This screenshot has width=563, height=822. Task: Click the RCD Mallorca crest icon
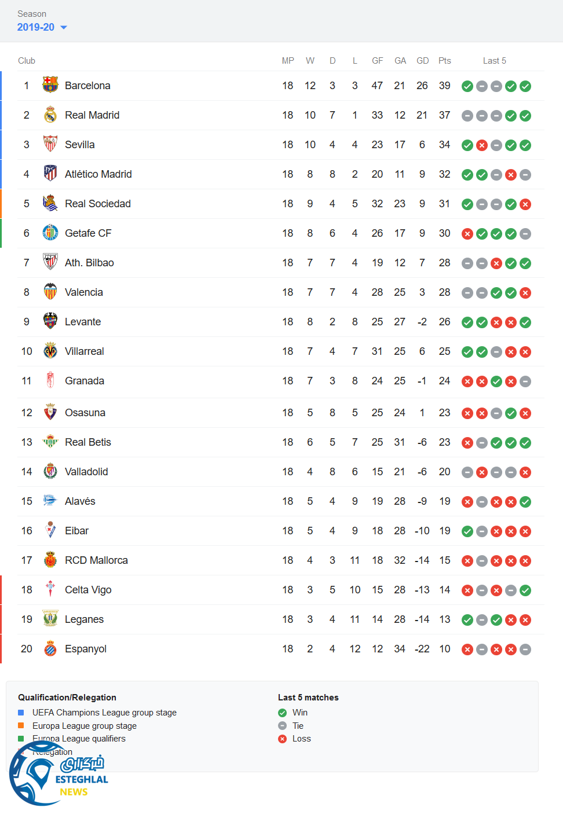coord(50,560)
